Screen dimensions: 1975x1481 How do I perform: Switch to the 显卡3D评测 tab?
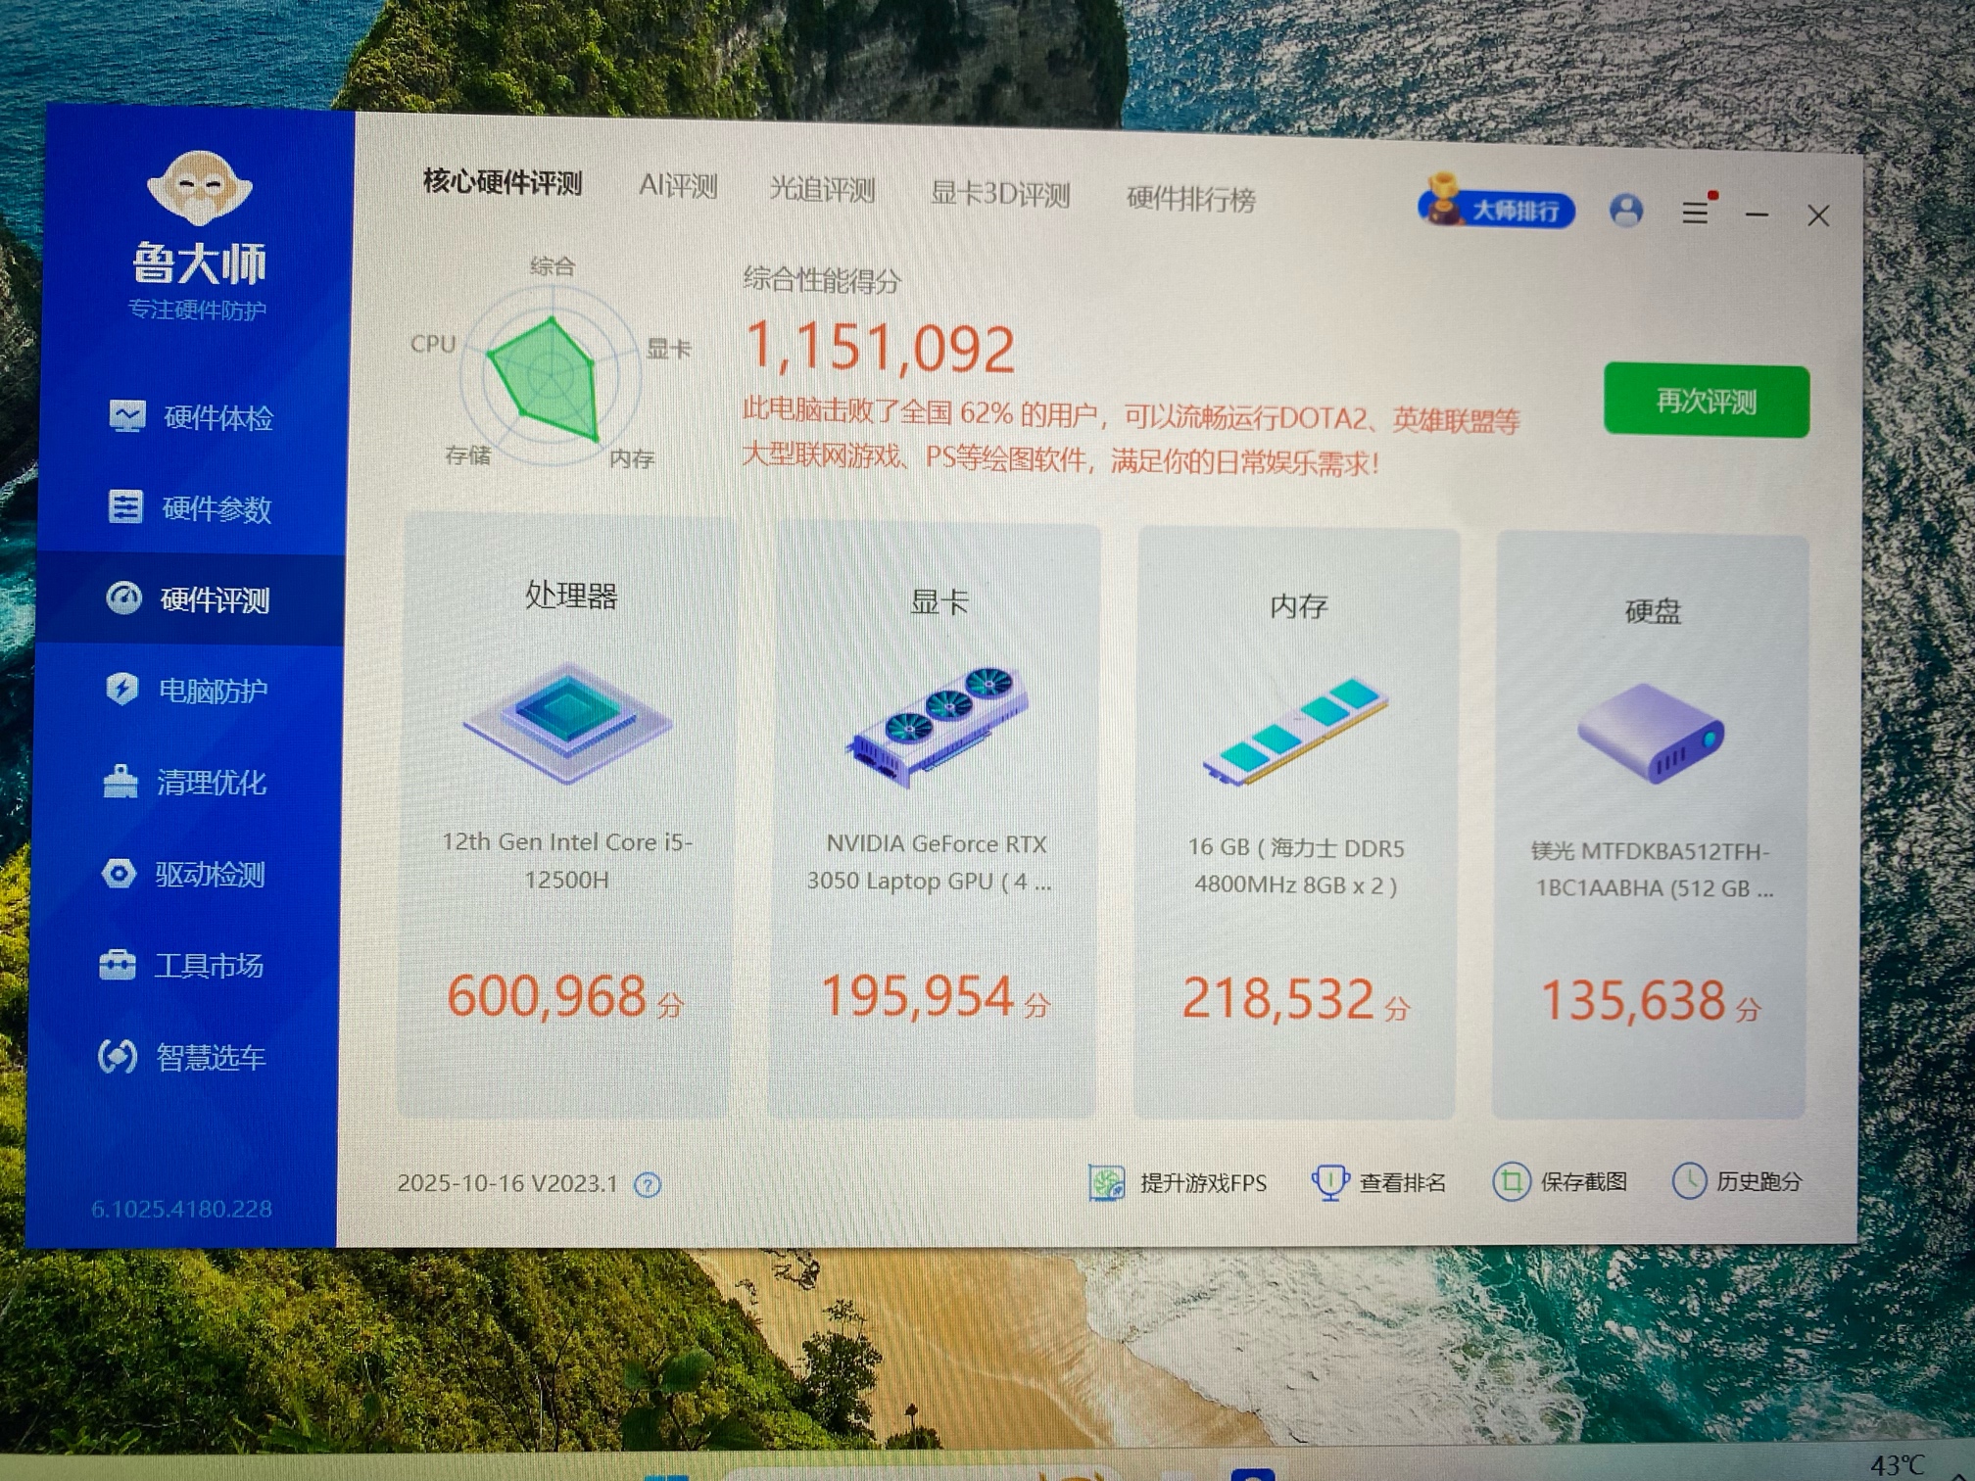pyautogui.click(x=999, y=194)
